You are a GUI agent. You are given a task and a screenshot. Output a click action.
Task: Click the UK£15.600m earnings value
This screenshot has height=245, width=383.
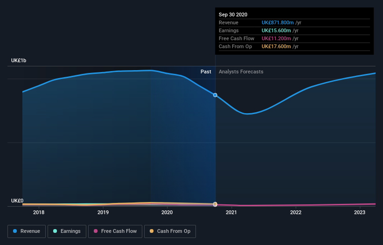pos(276,30)
